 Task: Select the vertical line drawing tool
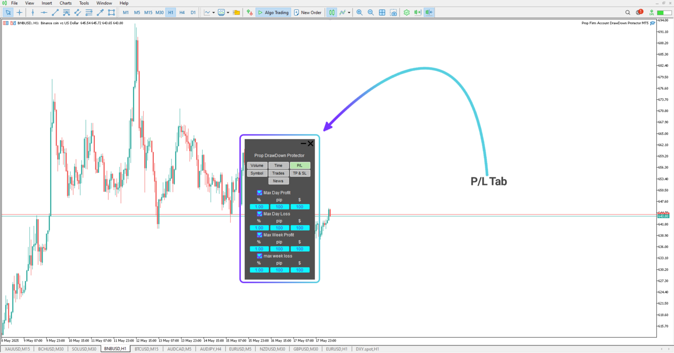tap(33, 13)
